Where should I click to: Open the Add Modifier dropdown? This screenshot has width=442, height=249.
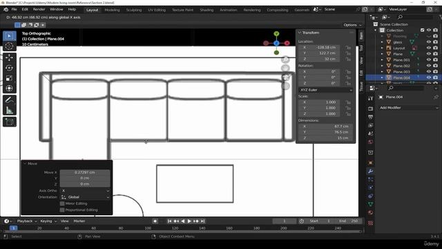coord(409,108)
